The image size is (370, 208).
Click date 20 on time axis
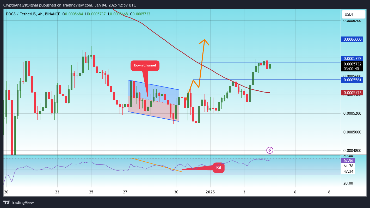6,192
